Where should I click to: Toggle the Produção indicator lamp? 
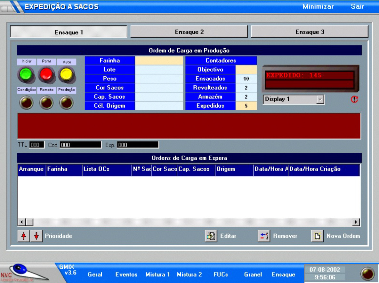click(x=67, y=103)
